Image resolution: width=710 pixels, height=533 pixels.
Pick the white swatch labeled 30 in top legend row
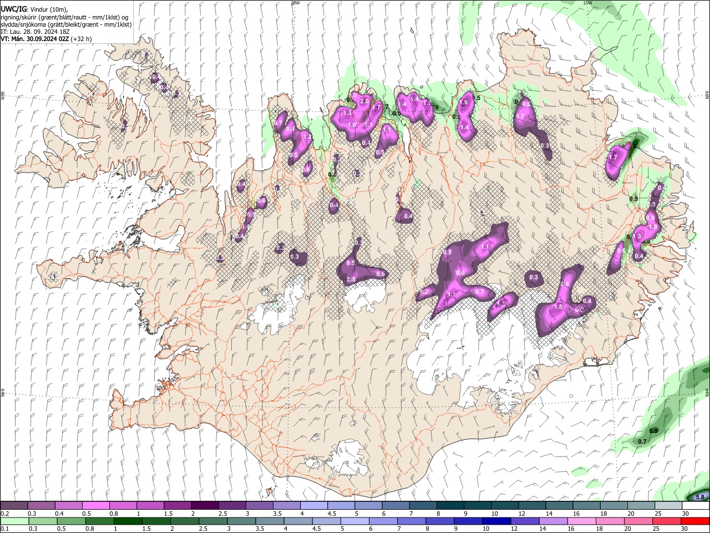pos(695,506)
